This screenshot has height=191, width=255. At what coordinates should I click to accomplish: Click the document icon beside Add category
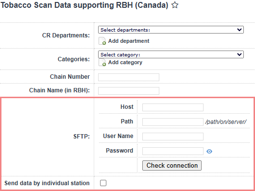click(x=102, y=63)
